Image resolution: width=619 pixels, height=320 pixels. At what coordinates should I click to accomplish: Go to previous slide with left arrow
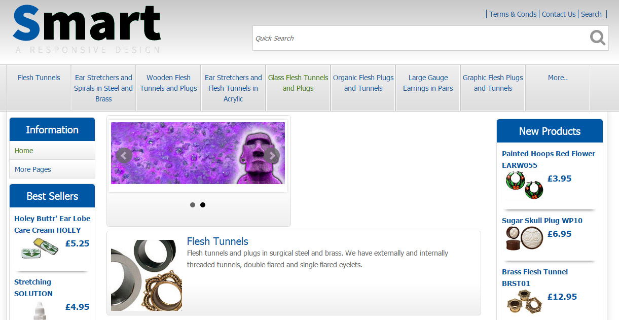coord(124,156)
